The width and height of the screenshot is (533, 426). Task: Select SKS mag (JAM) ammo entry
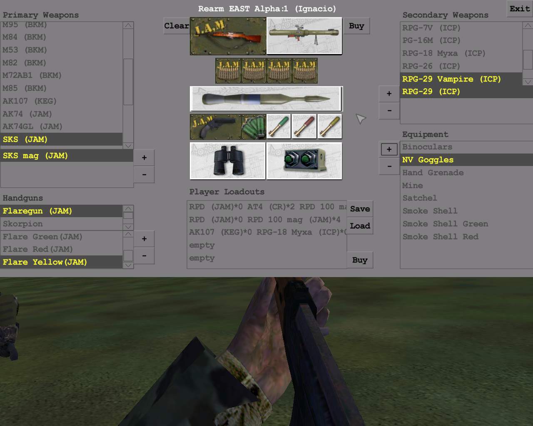[x=67, y=156]
